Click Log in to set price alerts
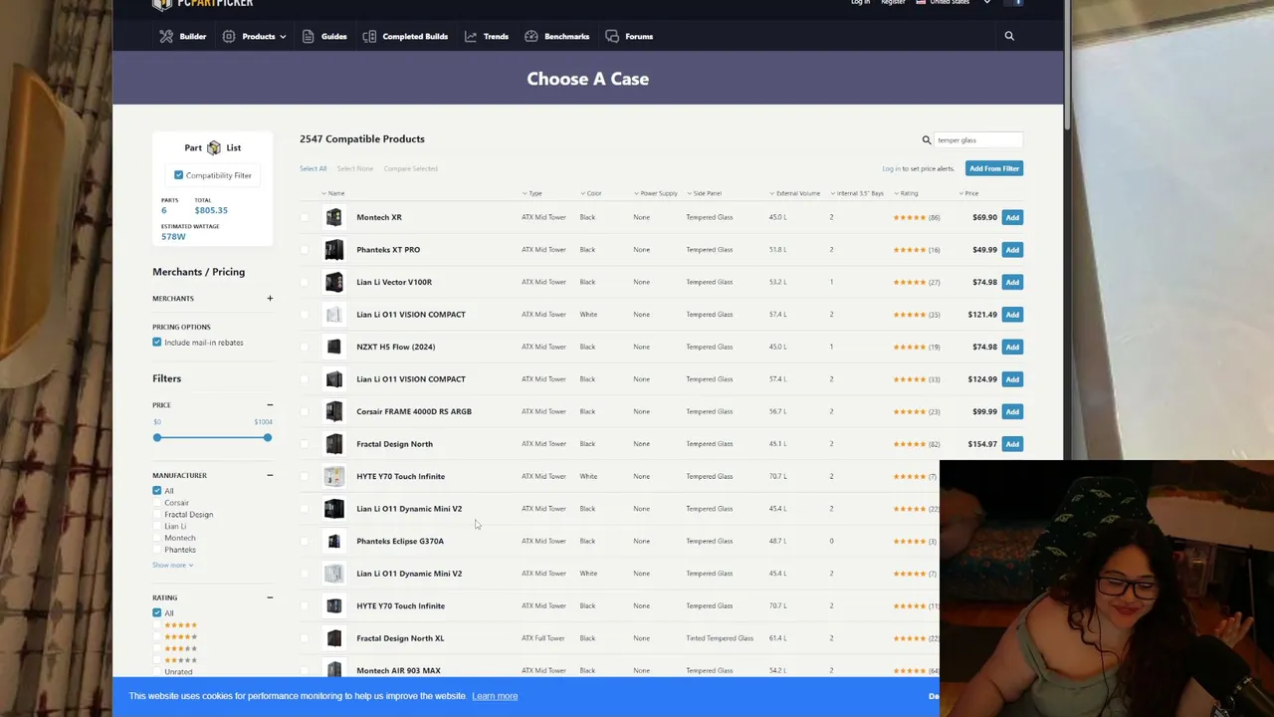This screenshot has width=1274, height=717. click(891, 168)
